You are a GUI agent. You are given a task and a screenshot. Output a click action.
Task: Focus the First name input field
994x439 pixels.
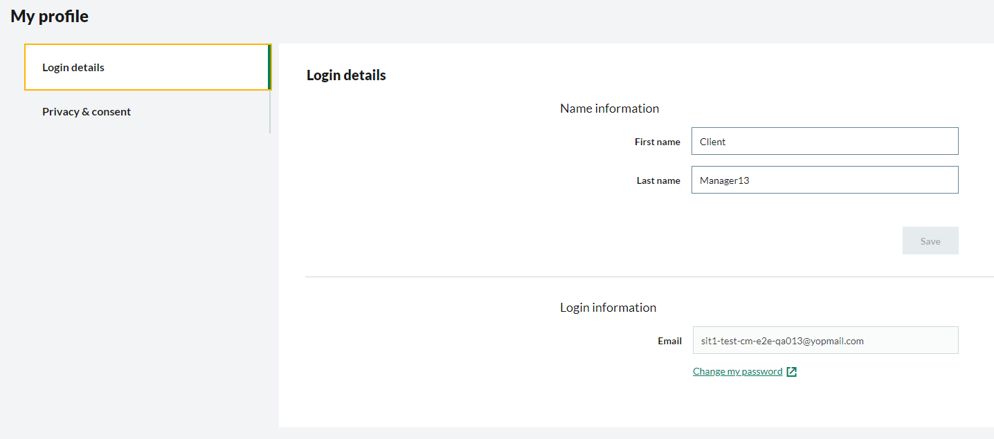824,141
